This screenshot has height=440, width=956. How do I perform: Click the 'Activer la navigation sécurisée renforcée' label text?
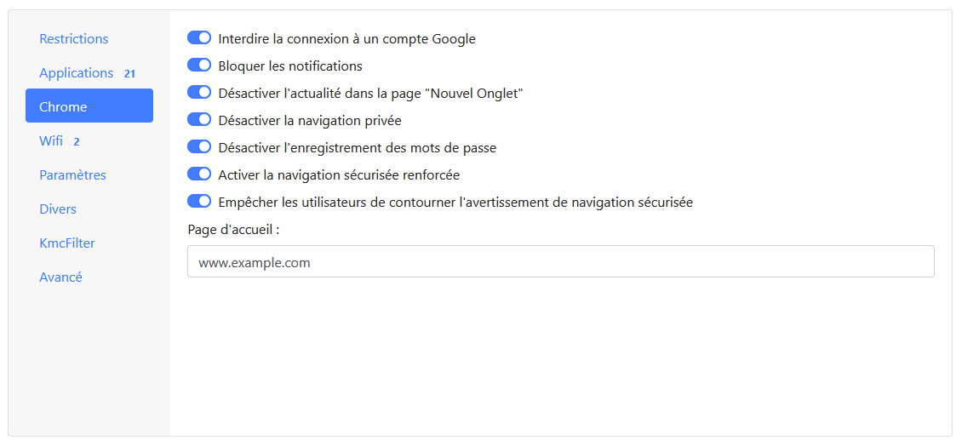pos(339,175)
